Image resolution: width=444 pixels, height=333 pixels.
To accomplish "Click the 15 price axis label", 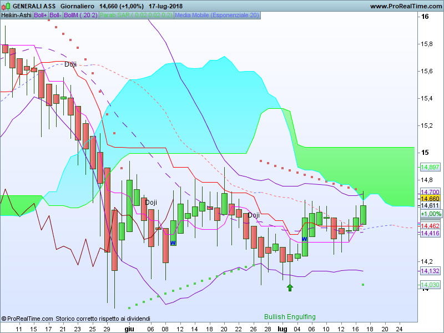I will click(425, 152).
